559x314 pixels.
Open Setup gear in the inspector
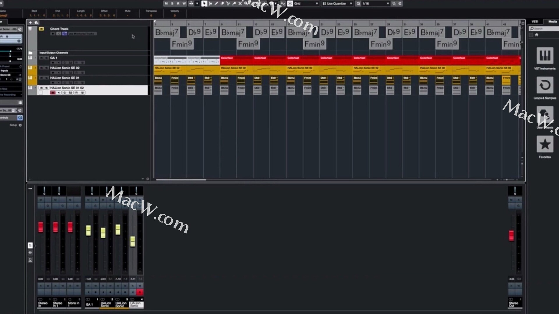tap(20, 125)
